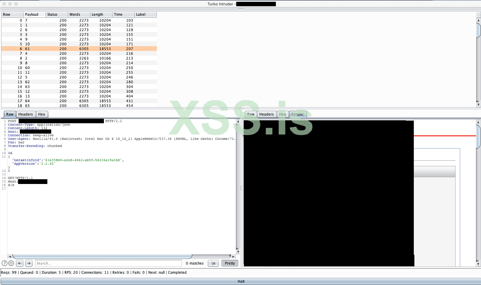Click request editor horizontal scrollbar thumb
The width and height of the screenshot is (481, 285).
(x=102, y=257)
